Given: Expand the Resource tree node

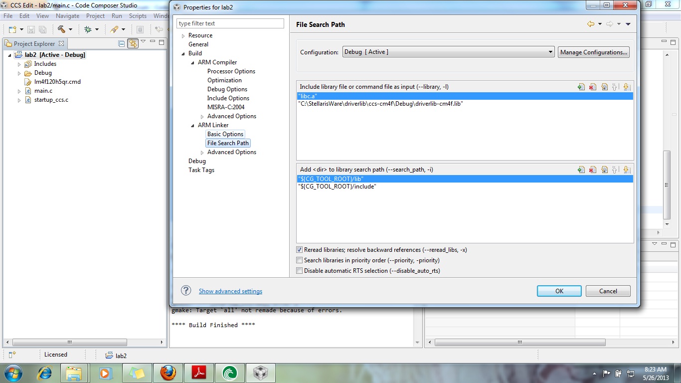Looking at the screenshot, I should (x=183, y=36).
